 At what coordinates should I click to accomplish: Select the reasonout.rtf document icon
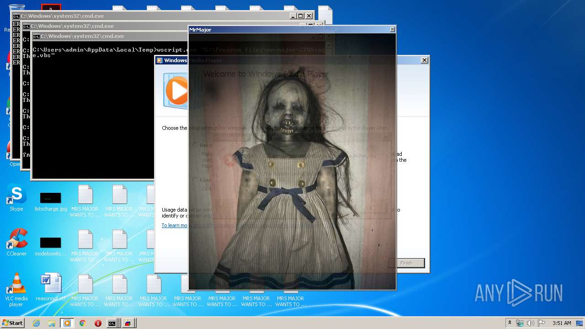[51, 287]
